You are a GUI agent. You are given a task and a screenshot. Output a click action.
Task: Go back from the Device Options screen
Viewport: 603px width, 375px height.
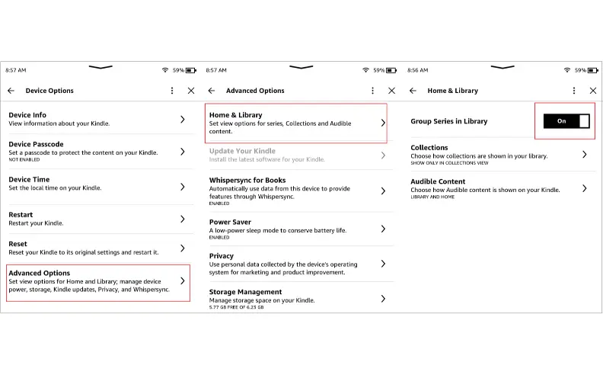point(11,91)
